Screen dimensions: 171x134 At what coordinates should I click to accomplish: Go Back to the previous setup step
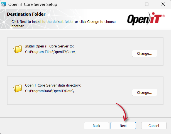point(96,126)
